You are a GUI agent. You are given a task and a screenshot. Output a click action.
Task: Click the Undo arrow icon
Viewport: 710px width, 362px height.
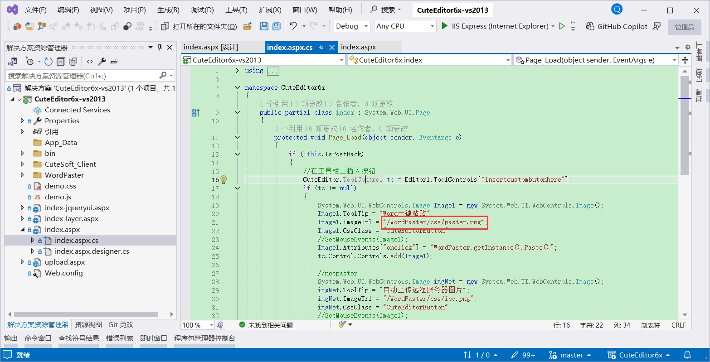coord(293,26)
